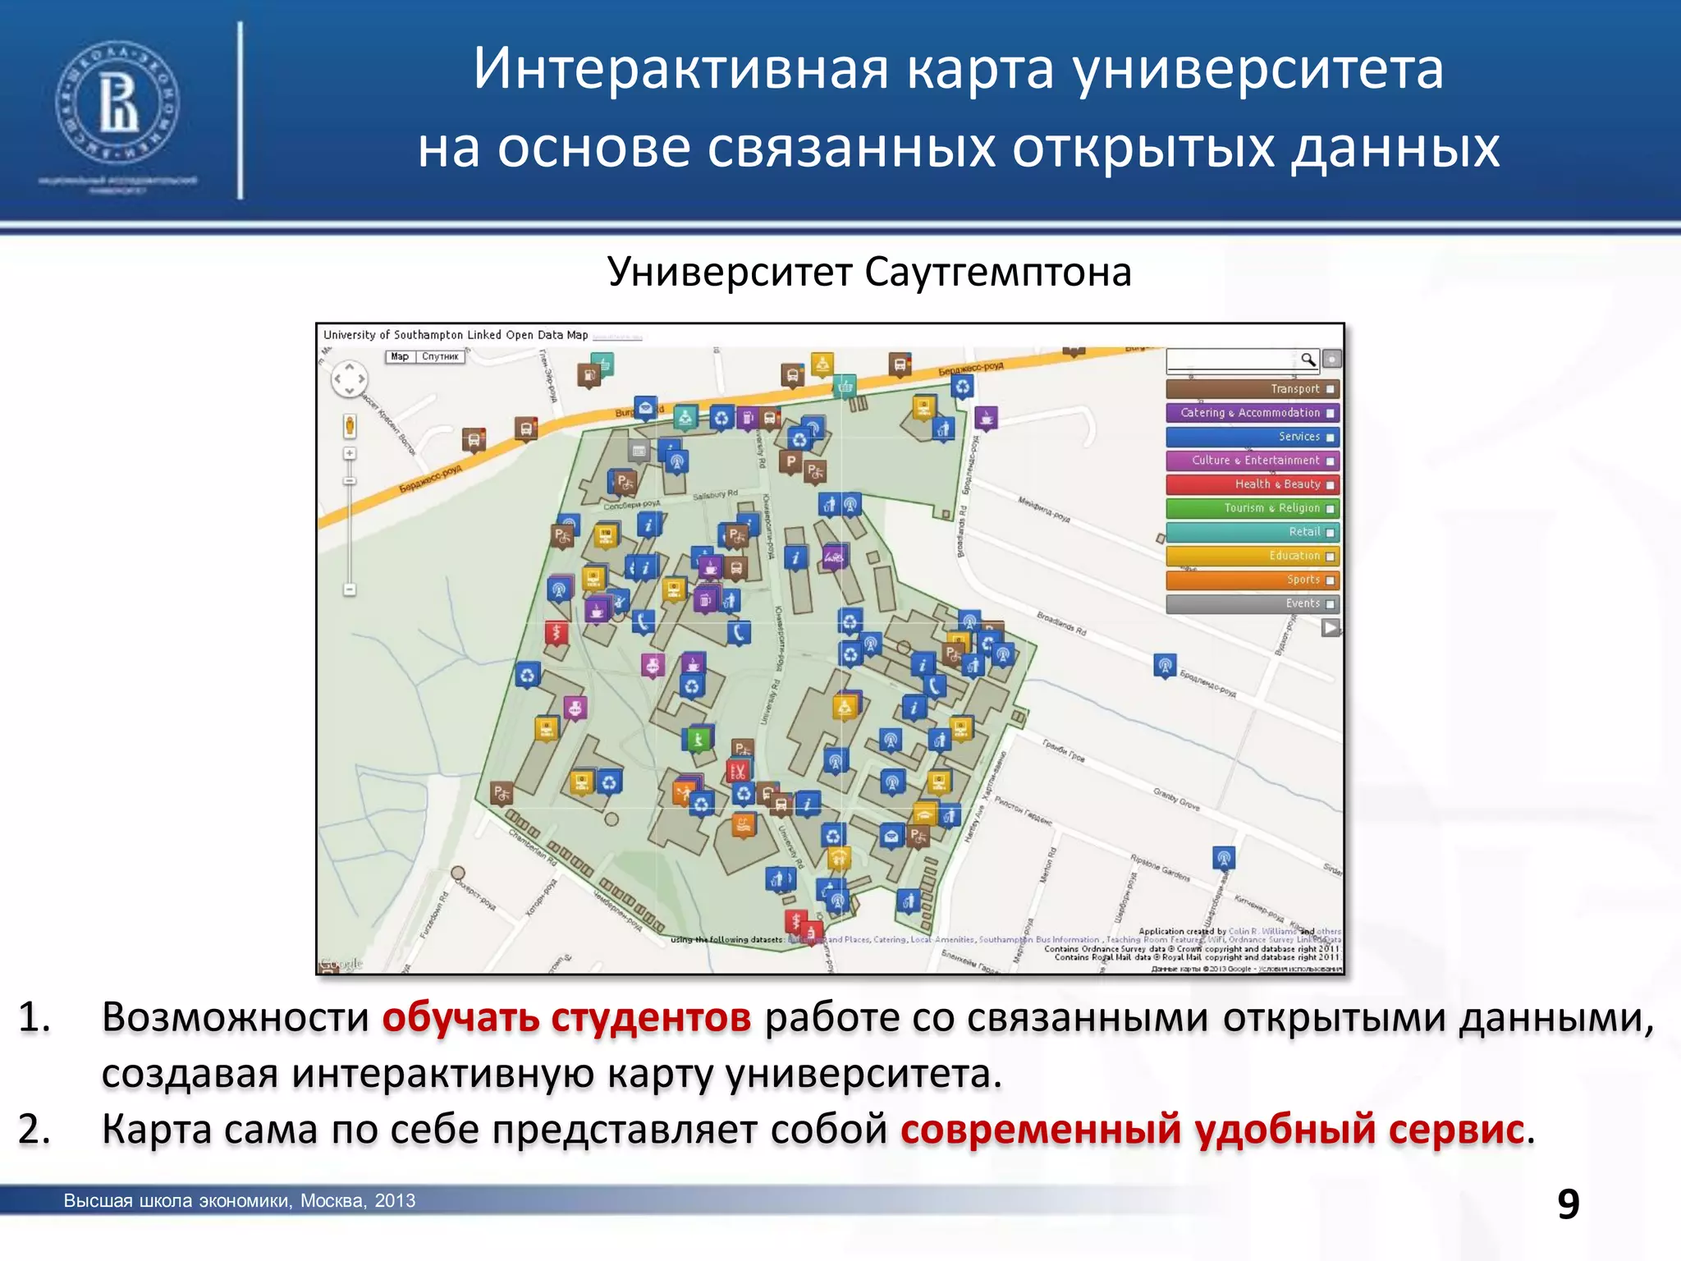Open the Colin R. Williams credit link
This screenshot has height=1261, width=1681.
[x=1262, y=931]
